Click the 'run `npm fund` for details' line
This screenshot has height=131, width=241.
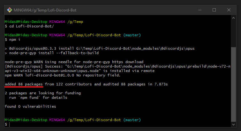pos(38,98)
